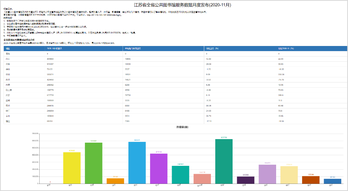This screenshot has width=348, height=191.
Task: Click the dark purple bar labeled 100069
Action: [x=245, y=180]
